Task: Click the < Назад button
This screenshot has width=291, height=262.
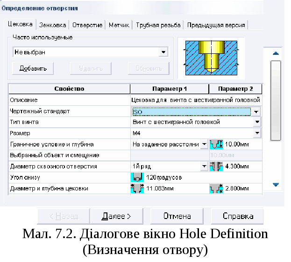Action: [x=64, y=216]
